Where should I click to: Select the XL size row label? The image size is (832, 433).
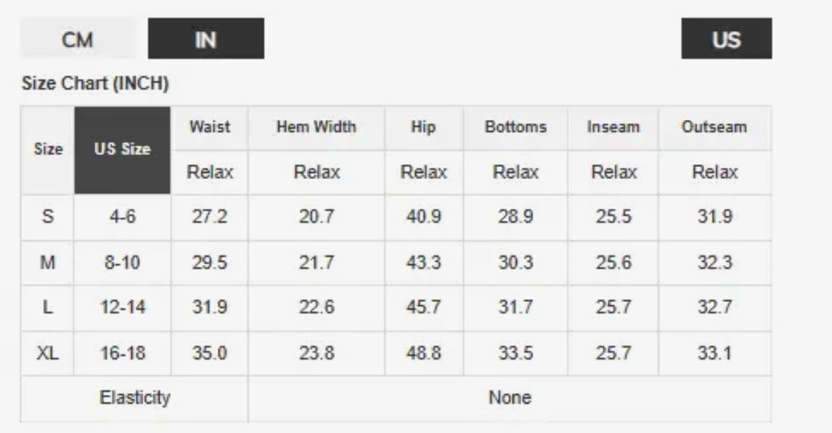[x=48, y=353]
